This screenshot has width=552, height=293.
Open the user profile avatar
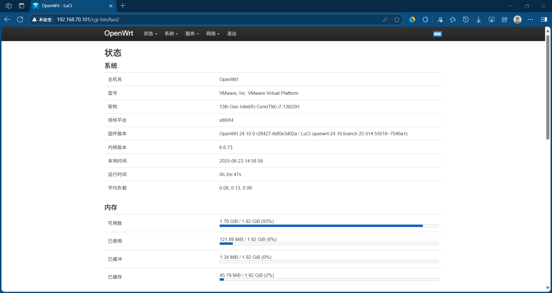point(517,20)
